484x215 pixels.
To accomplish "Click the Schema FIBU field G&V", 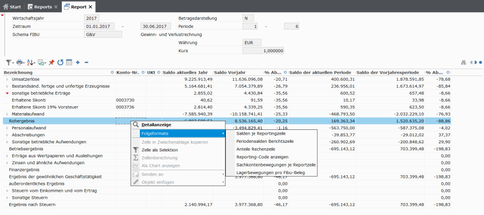I will (103, 34).
